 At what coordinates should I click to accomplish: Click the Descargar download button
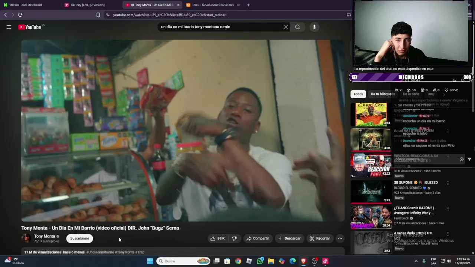289,238
